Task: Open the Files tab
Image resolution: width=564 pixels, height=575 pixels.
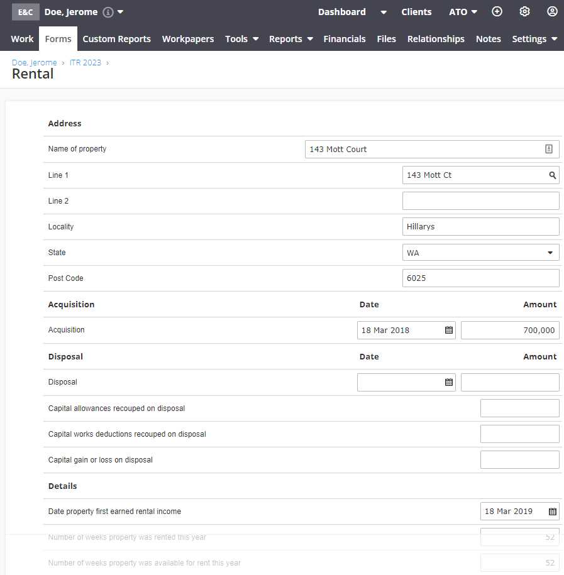Action: pyautogui.click(x=387, y=39)
